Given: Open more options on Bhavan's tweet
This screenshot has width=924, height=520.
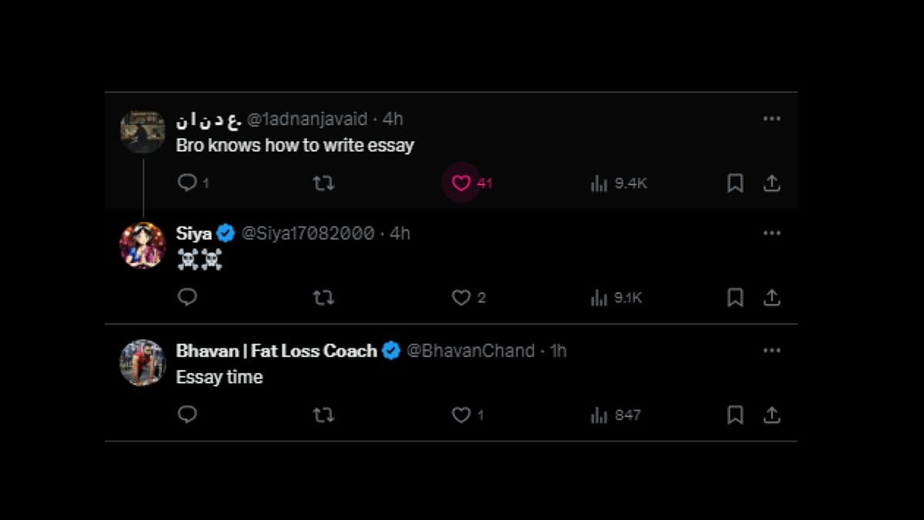Looking at the screenshot, I should (x=772, y=351).
